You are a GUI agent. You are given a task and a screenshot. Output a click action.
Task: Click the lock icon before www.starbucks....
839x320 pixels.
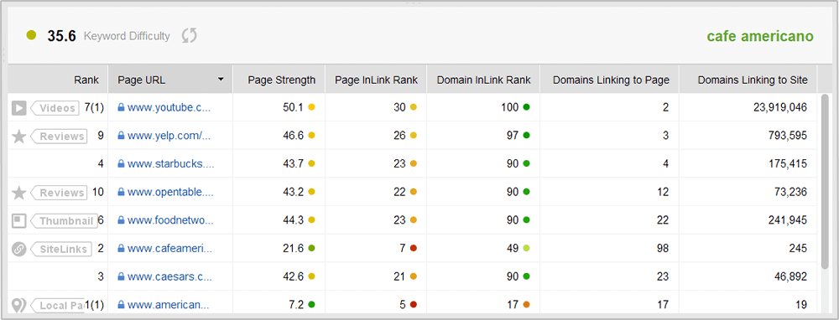(121, 163)
